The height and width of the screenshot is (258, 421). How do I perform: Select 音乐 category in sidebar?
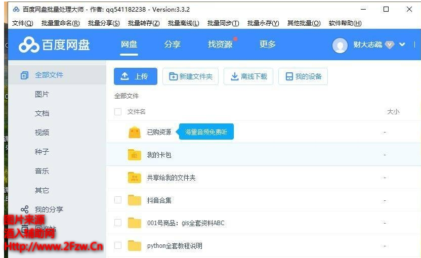point(42,171)
